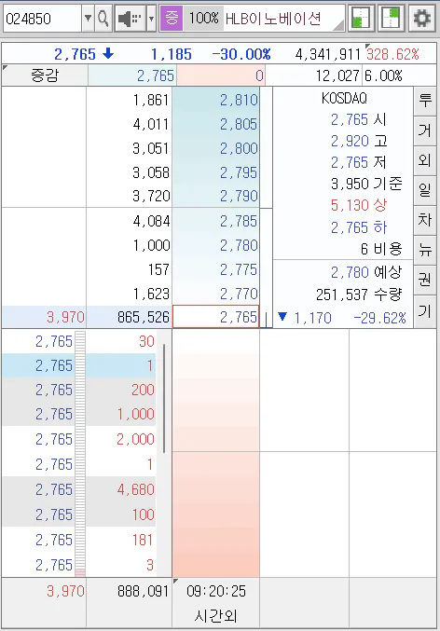Screen dimensions: 440x631
Task: Click the upper limit price 5,130 상
Action: pos(359,205)
